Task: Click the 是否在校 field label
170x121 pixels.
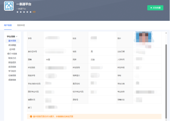Action: (x=76, y=84)
